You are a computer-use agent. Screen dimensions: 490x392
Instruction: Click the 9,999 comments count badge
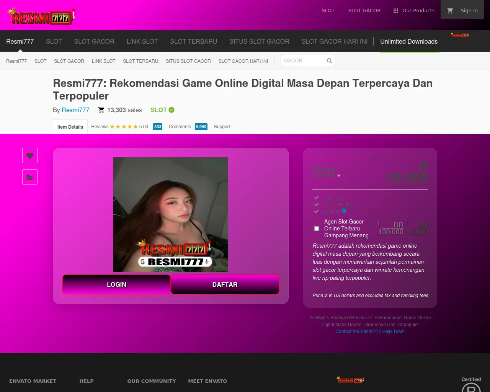201,127
